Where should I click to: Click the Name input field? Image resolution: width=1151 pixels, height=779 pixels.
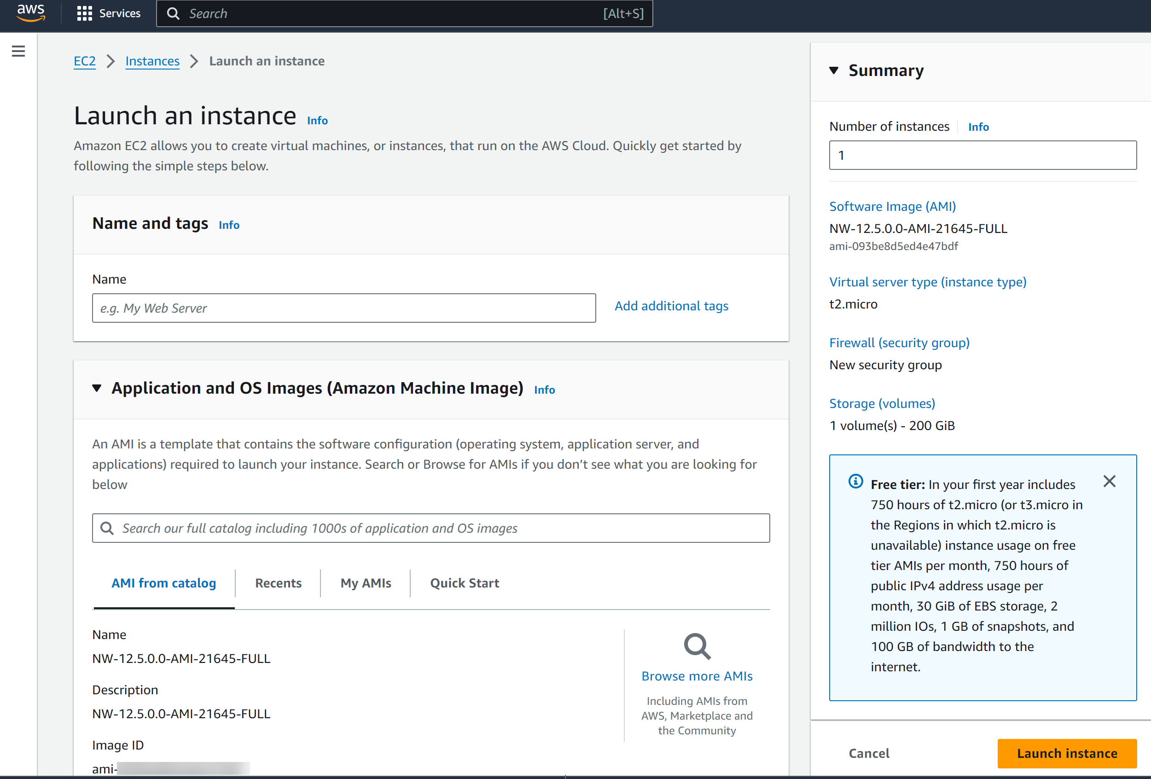coord(344,308)
